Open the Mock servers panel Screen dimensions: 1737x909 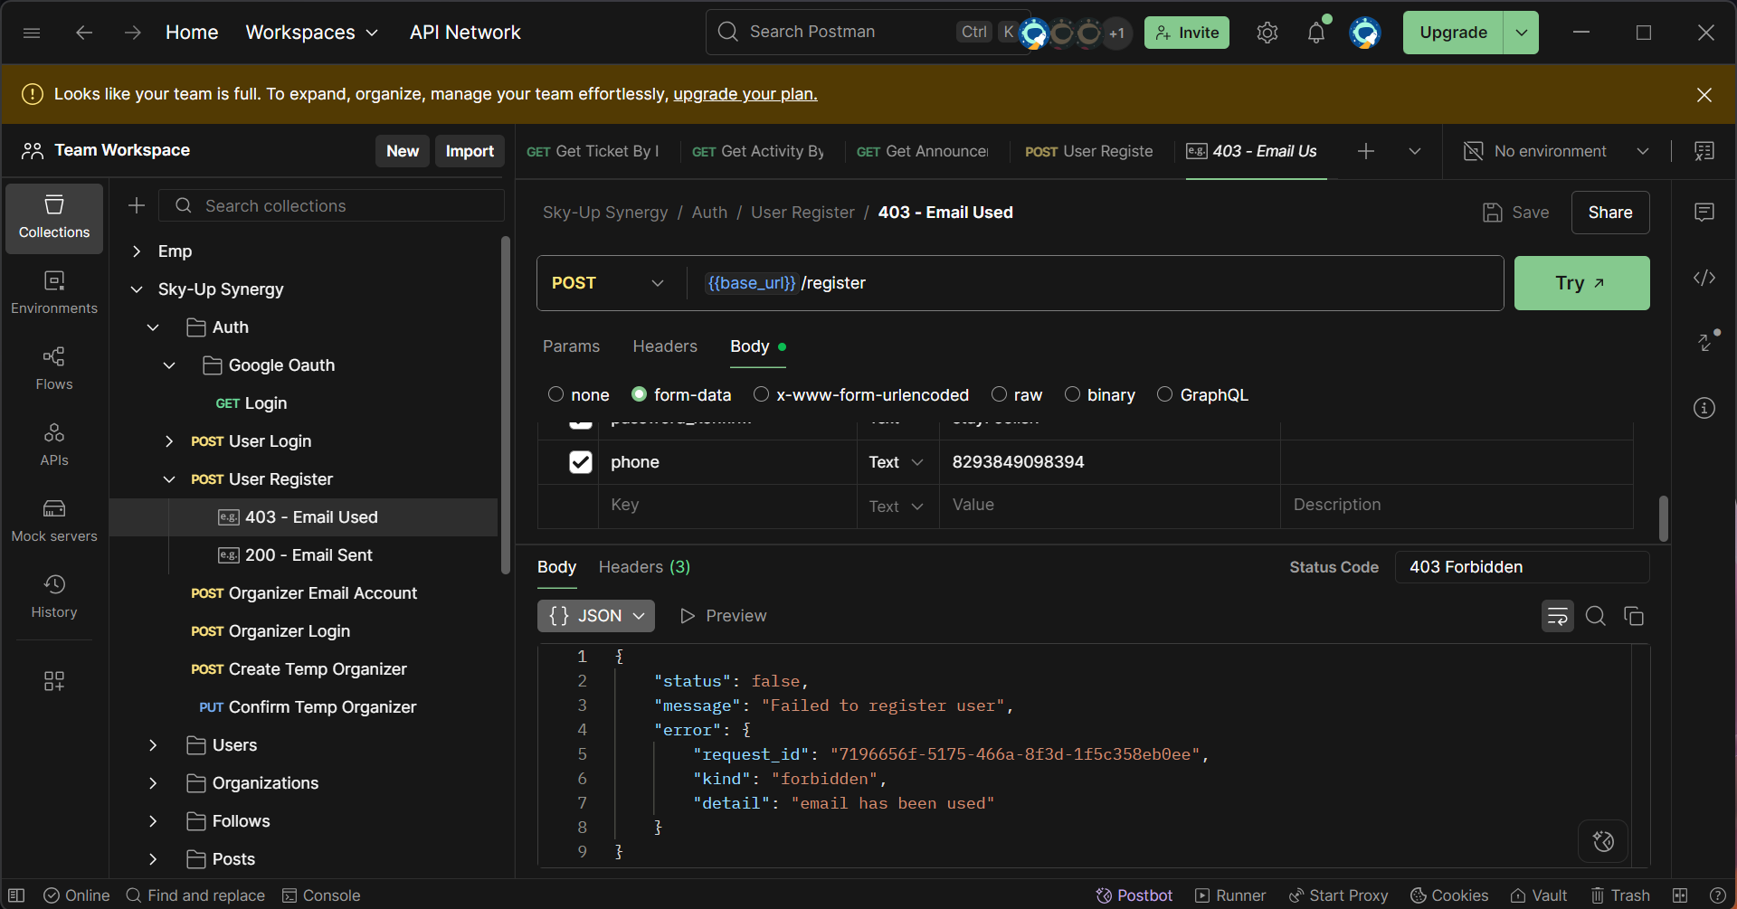pos(54,521)
